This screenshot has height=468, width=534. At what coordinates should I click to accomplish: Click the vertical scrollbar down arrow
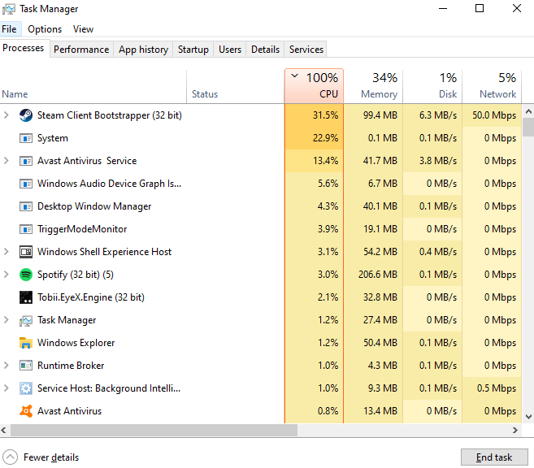528,416
